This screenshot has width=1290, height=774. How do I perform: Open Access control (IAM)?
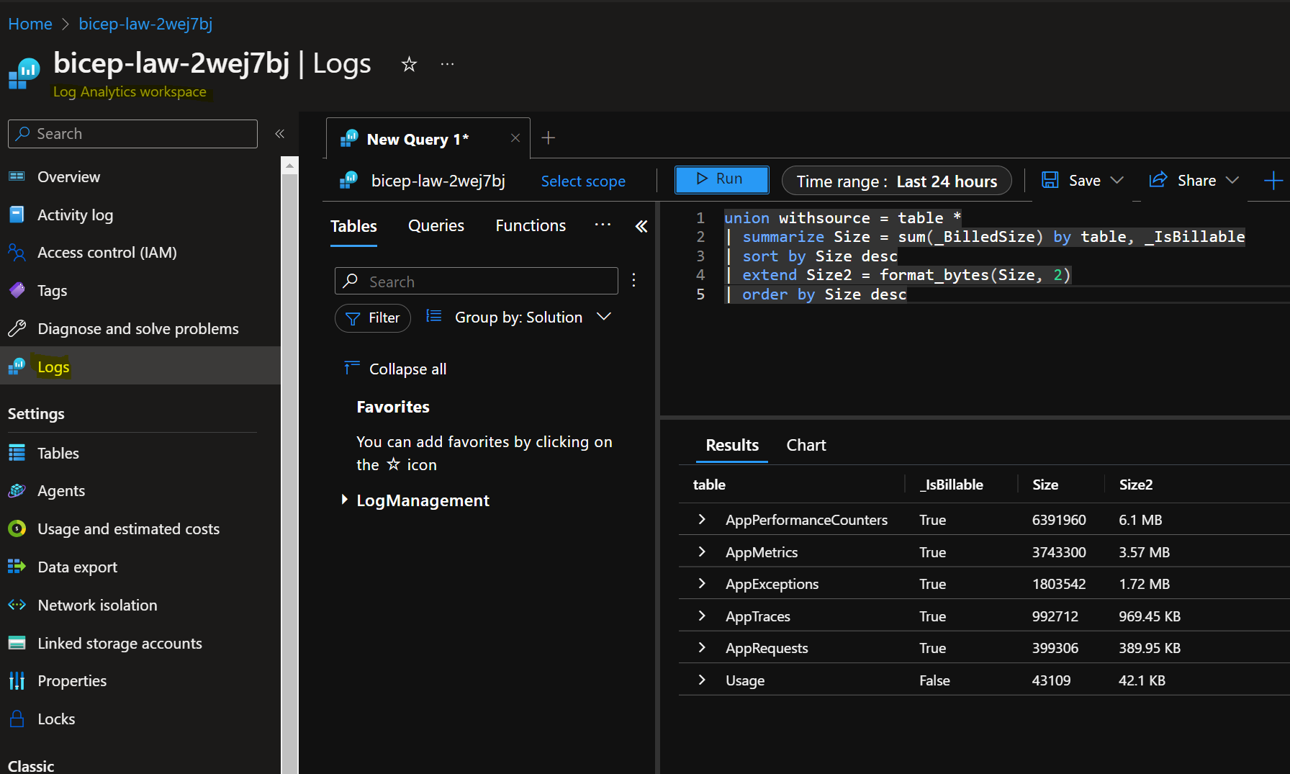pyautogui.click(x=107, y=253)
